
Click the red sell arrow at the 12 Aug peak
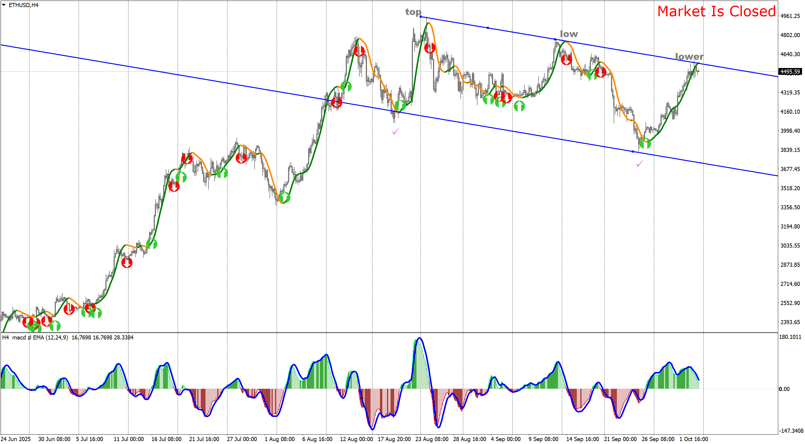coord(359,51)
